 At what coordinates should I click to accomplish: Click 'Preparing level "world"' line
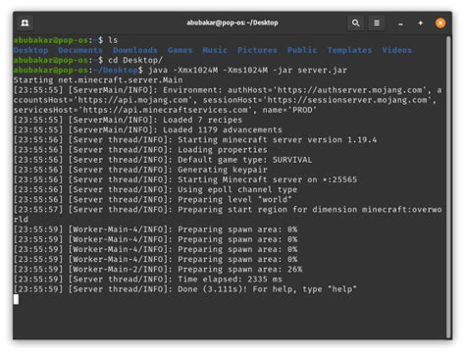(x=234, y=200)
